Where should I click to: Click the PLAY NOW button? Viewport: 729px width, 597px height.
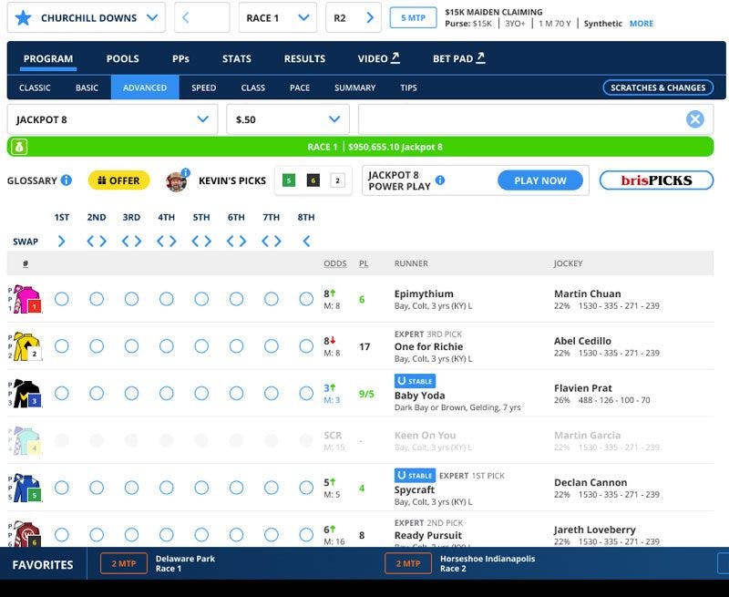tap(539, 180)
